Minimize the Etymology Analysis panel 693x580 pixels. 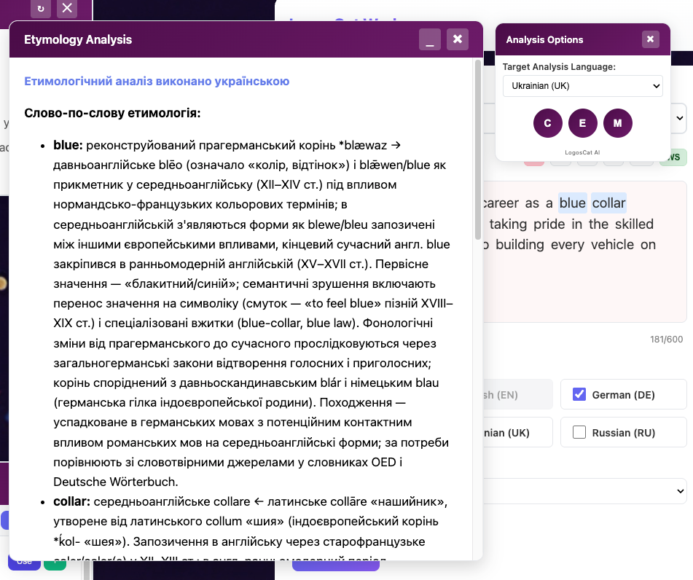point(429,39)
